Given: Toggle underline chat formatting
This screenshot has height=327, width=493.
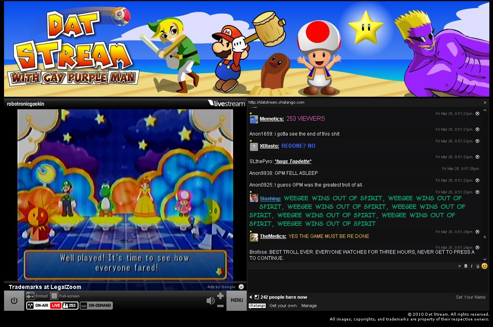Looking at the screenshot, I should [478, 266].
